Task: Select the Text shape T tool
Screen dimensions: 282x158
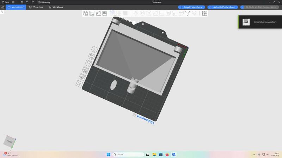Action: (188, 13)
